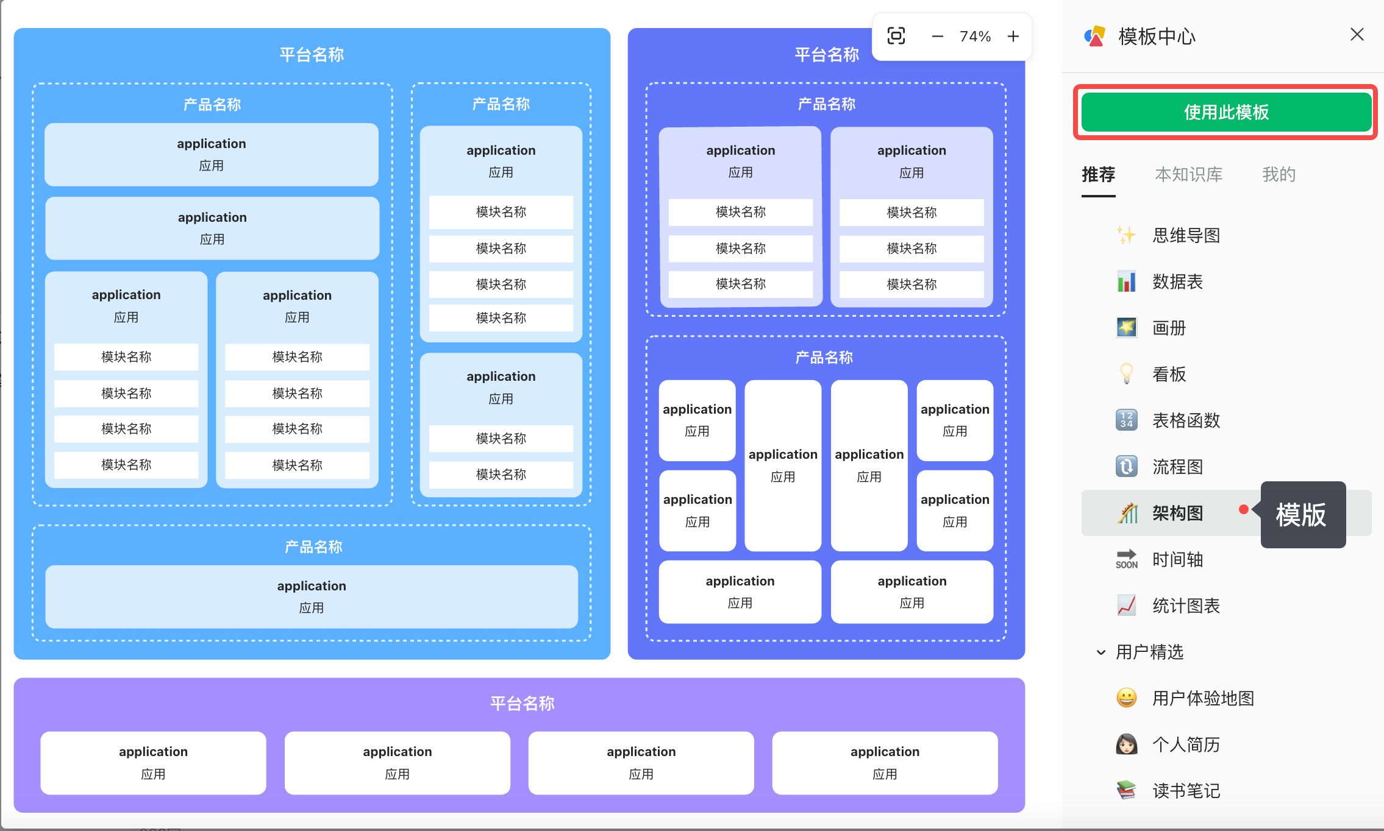This screenshot has width=1384, height=831.
Task: Open the 思维导图 sparkle icon template
Action: click(x=1126, y=235)
